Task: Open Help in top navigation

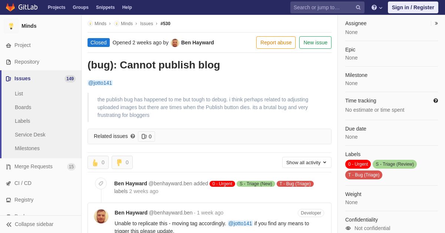Action: pyautogui.click(x=127, y=7)
